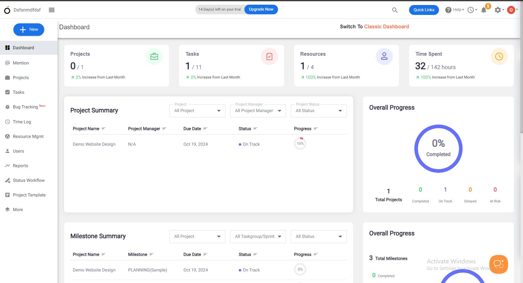Sort Milestone Summary by Progress
Image resolution: width=523 pixels, height=283 pixels.
point(315,254)
